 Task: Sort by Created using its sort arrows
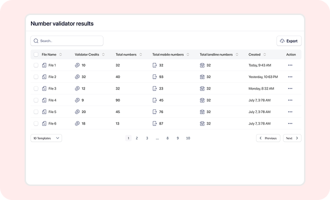(265, 54)
